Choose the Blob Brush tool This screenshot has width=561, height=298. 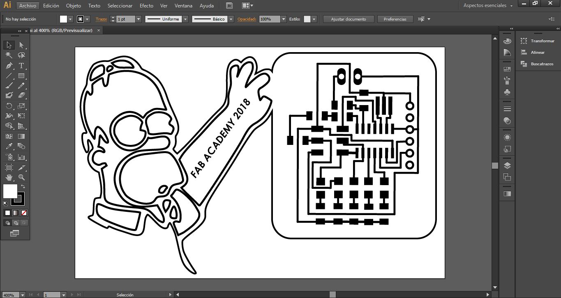click(9, 95)
